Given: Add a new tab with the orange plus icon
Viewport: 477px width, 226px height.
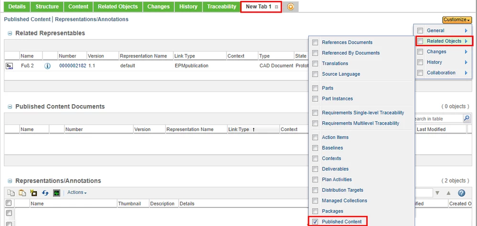Looking at the screenshot, I should tap(290, 7).
